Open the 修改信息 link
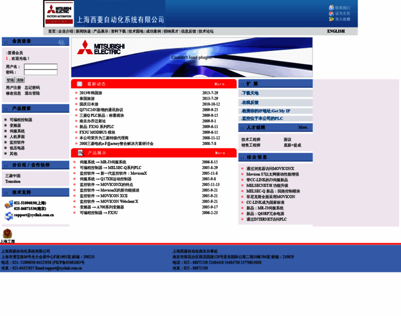Viewport: 401px width, 316px height. 13,93
